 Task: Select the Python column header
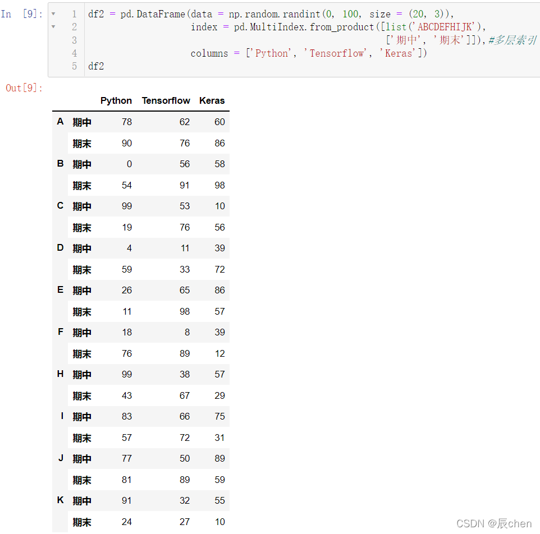click(116, 100)
